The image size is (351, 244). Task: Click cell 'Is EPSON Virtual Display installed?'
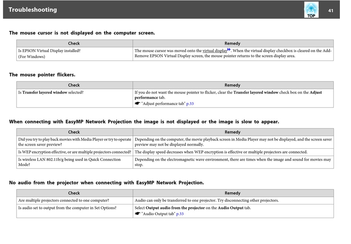coord(75,54)
